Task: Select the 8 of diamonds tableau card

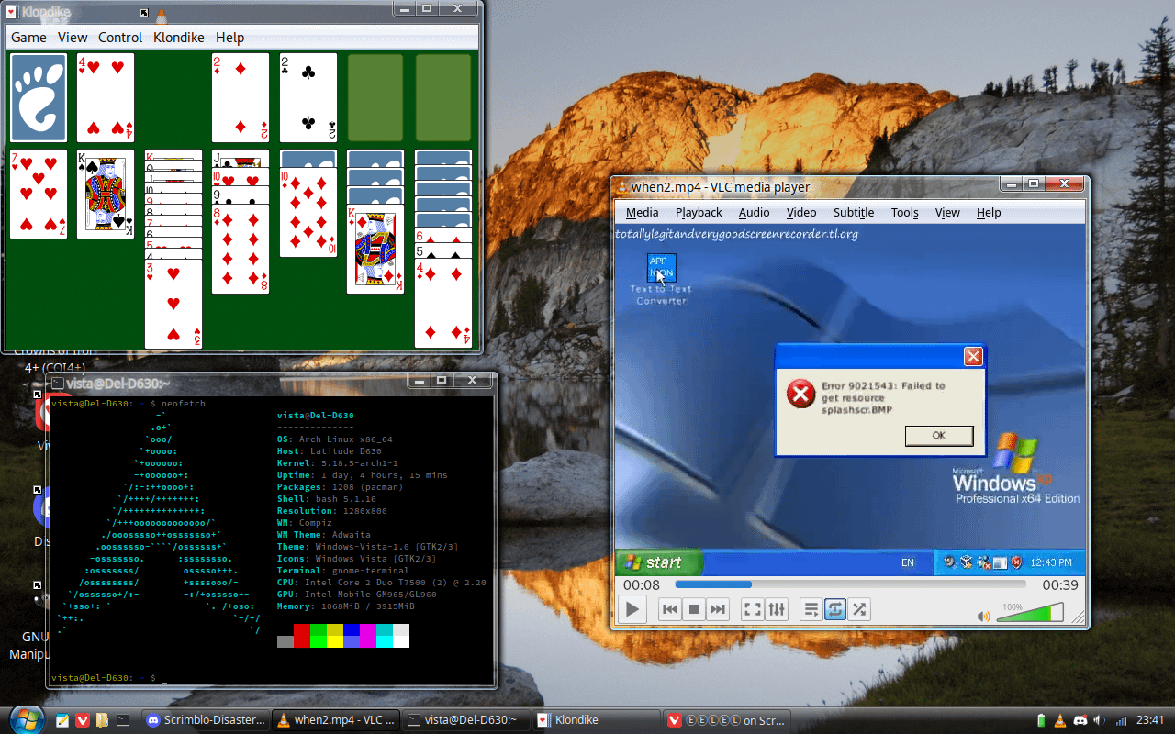Action: 241,249
